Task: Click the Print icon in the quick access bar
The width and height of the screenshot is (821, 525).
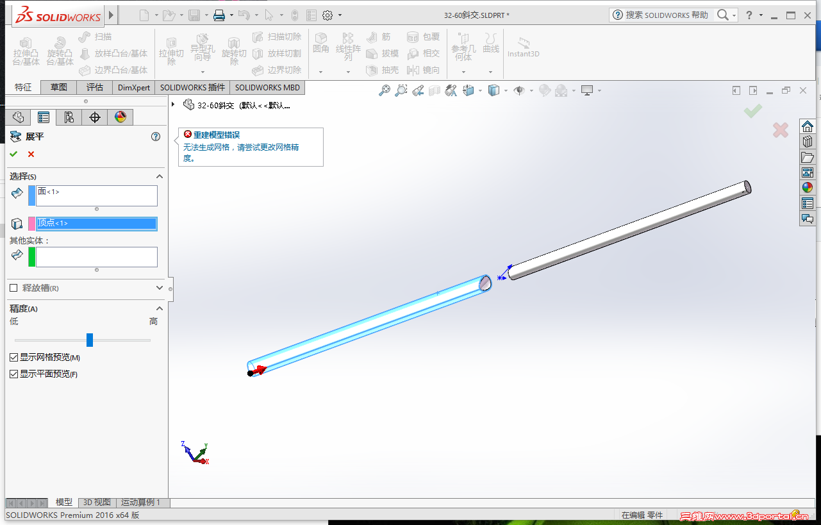Action: tap(219, 15)
